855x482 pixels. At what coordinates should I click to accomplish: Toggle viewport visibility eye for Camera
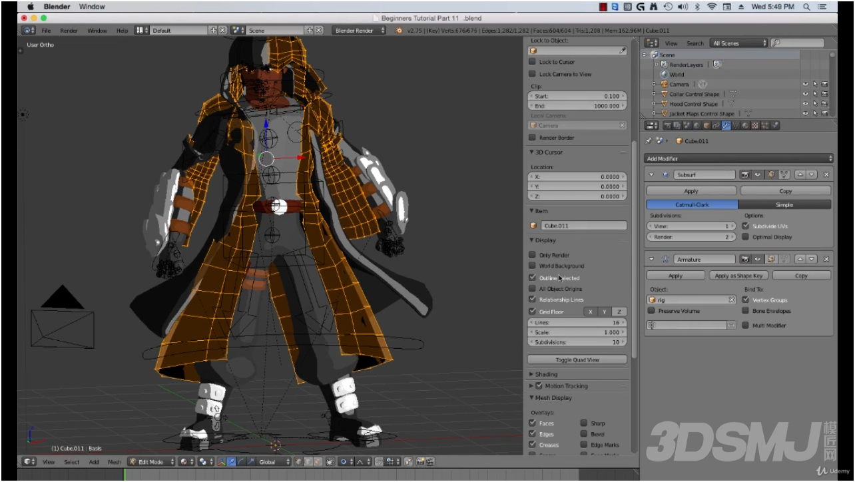(x=805, y=85)
